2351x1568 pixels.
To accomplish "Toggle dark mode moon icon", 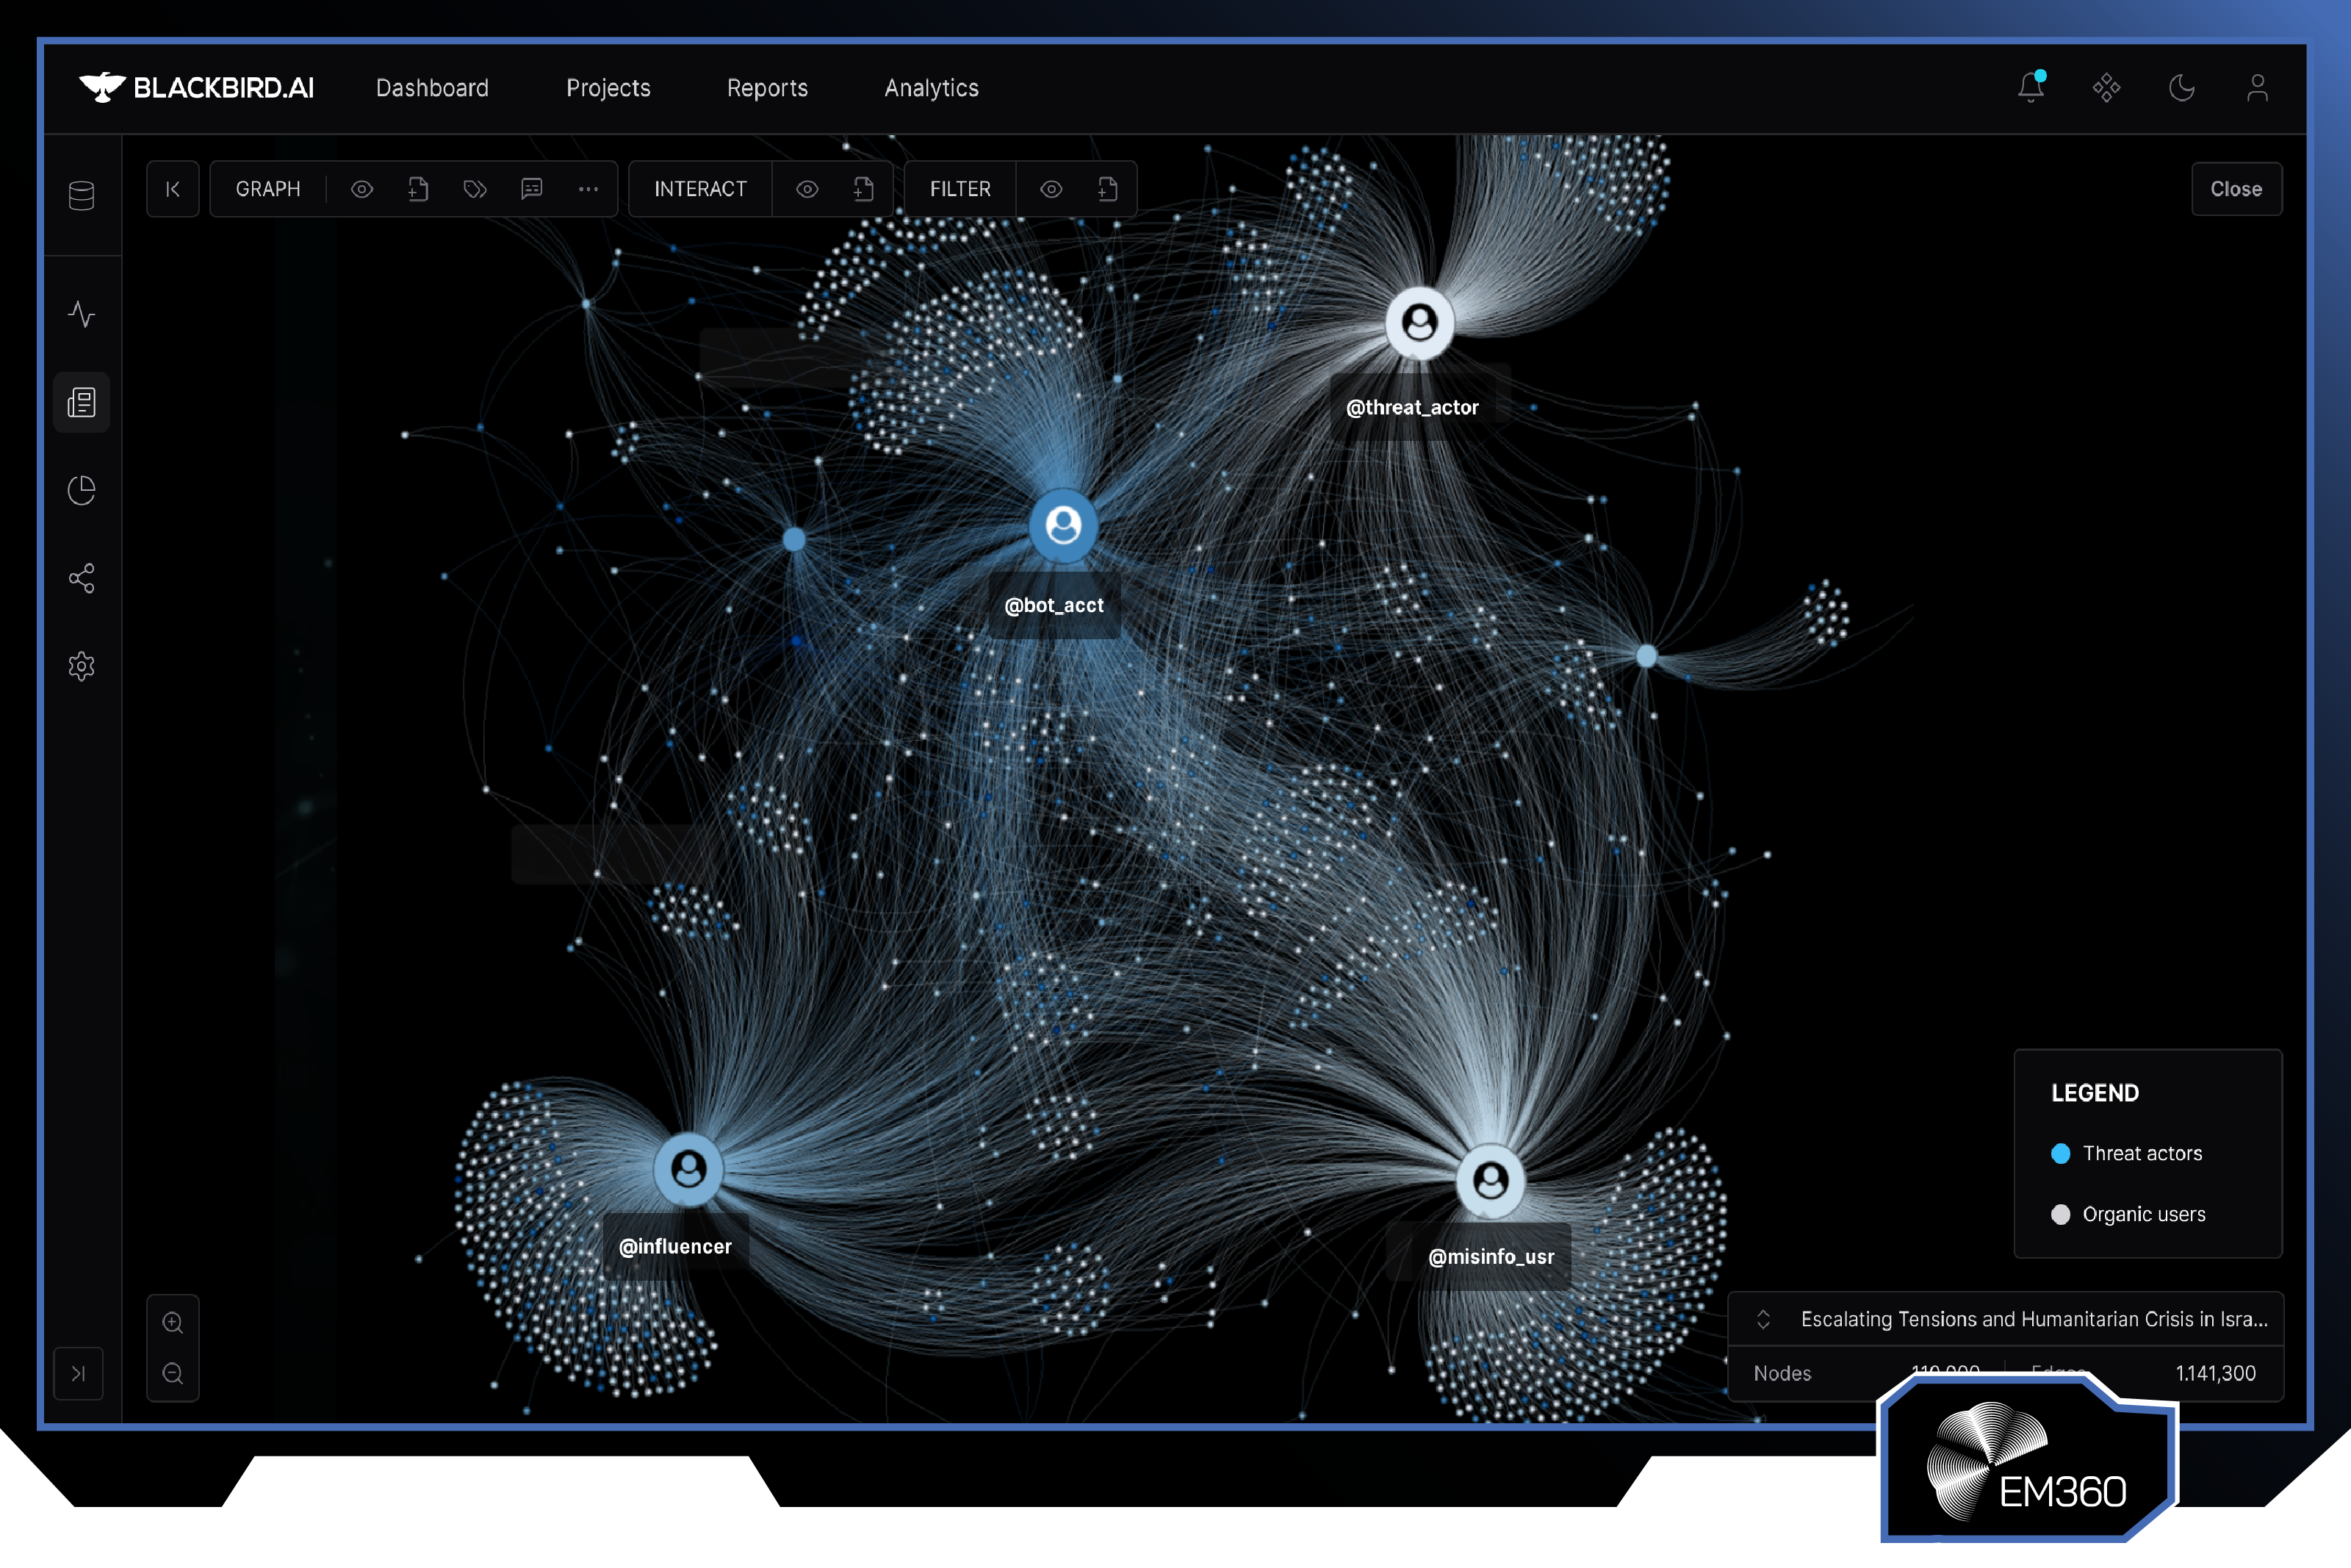I will 2181,88.
